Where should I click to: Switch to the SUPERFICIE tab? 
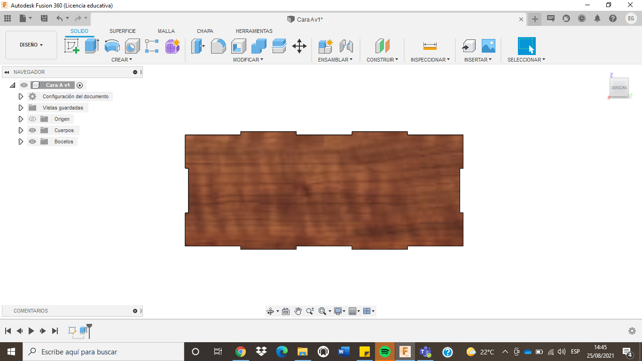(123, 31)
